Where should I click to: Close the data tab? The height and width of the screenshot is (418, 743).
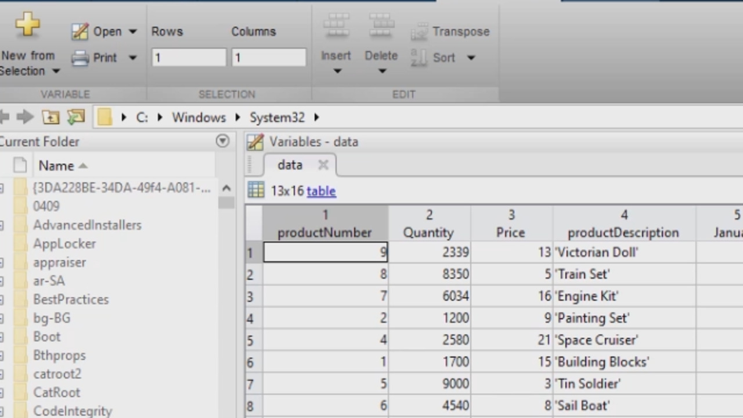[x=323, y=165]
